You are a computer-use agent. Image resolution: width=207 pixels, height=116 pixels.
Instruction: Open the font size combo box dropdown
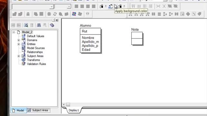point(69,6)
